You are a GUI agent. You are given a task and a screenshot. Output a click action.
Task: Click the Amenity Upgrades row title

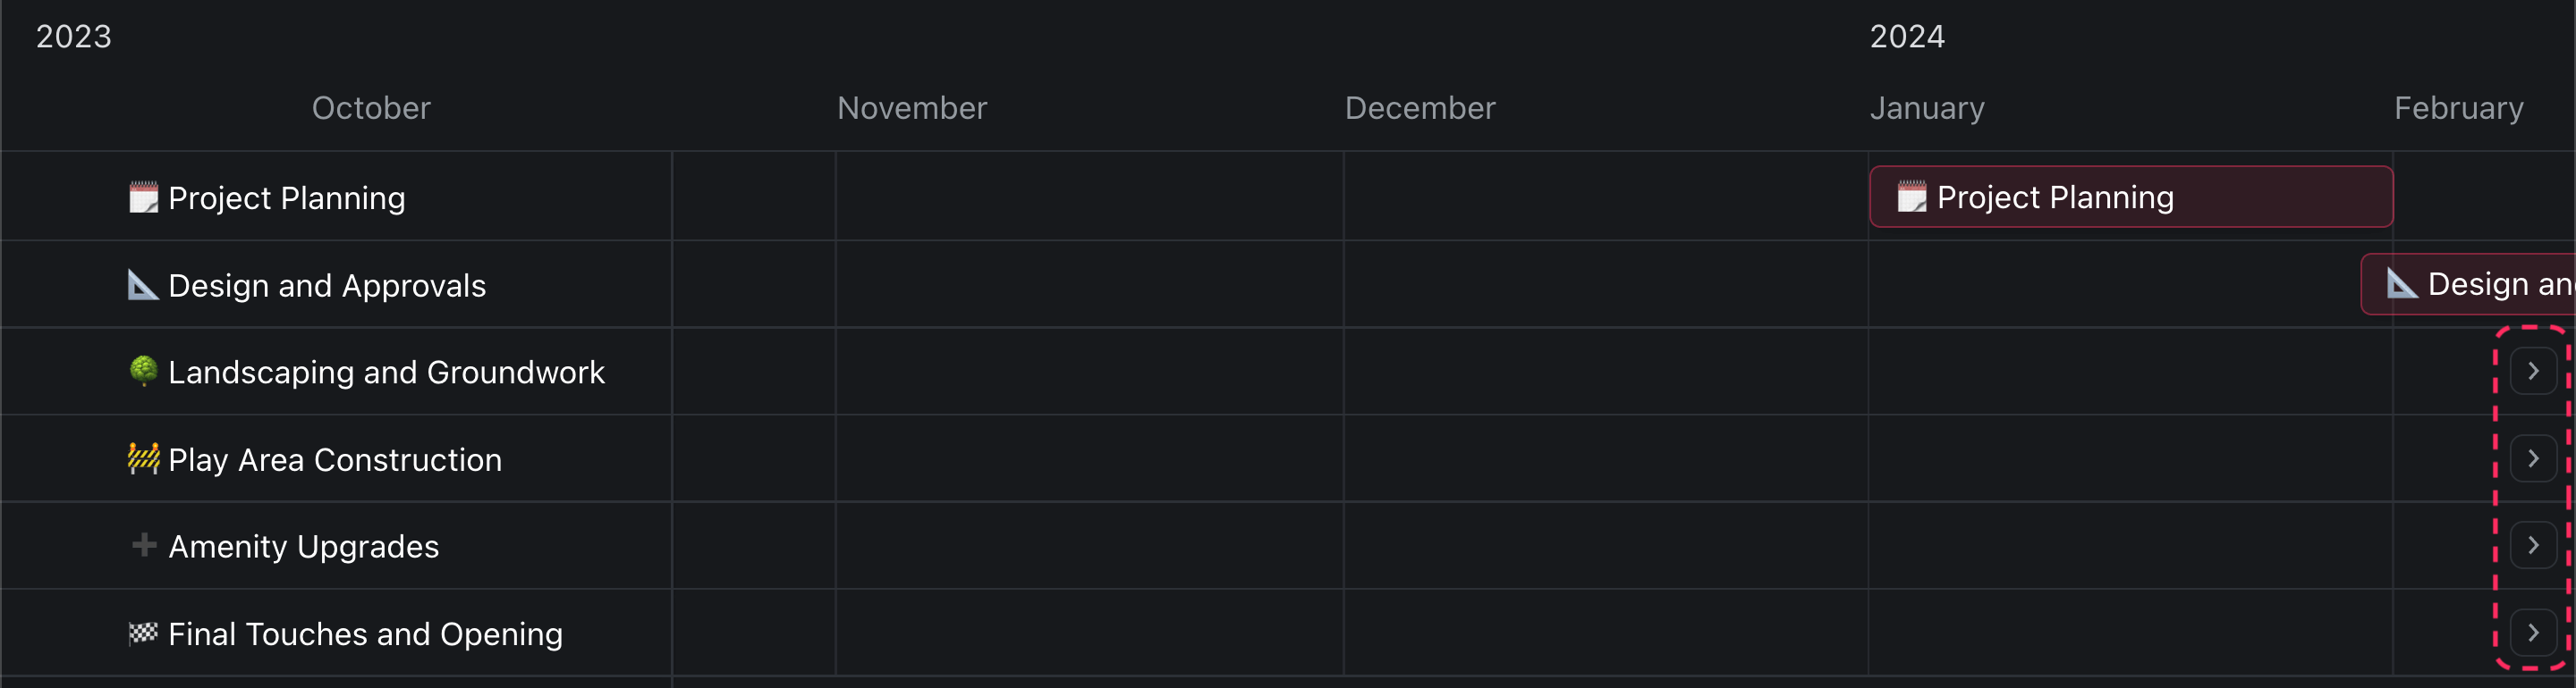[303, 547]
